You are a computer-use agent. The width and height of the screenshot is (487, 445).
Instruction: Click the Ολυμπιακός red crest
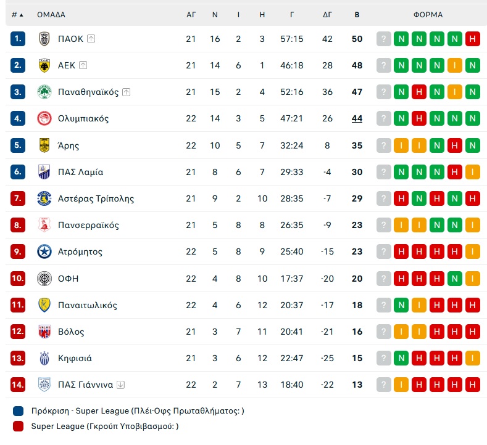click(x=44, y=118)
